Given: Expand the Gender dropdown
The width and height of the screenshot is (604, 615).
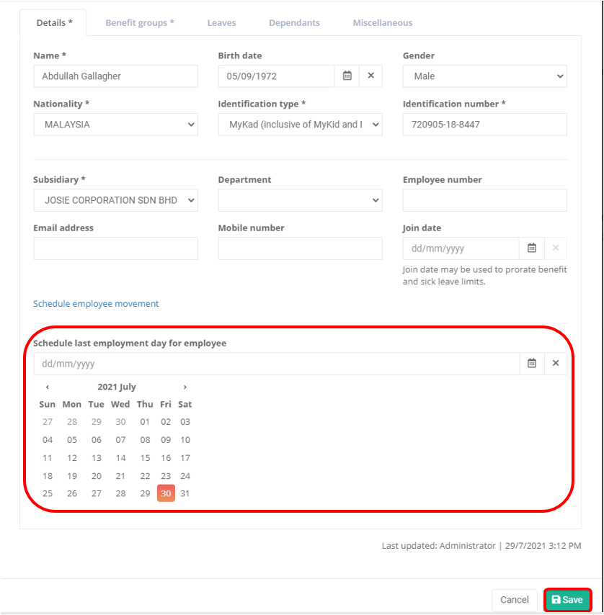Looking at the screenshot, I should (x=484, y=76).
